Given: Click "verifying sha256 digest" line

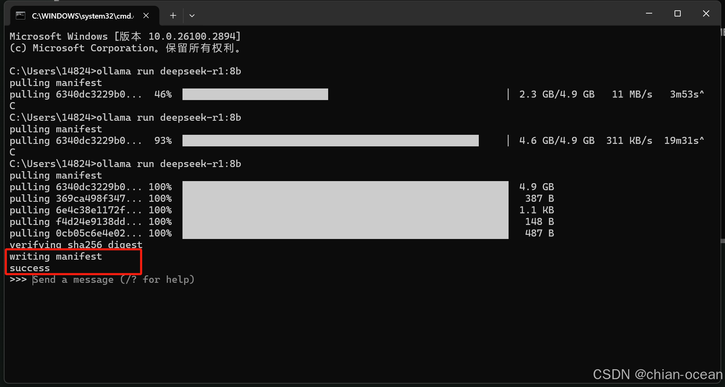Looking at the screenshot, I should pyautogui.click(x=76, y=245).
